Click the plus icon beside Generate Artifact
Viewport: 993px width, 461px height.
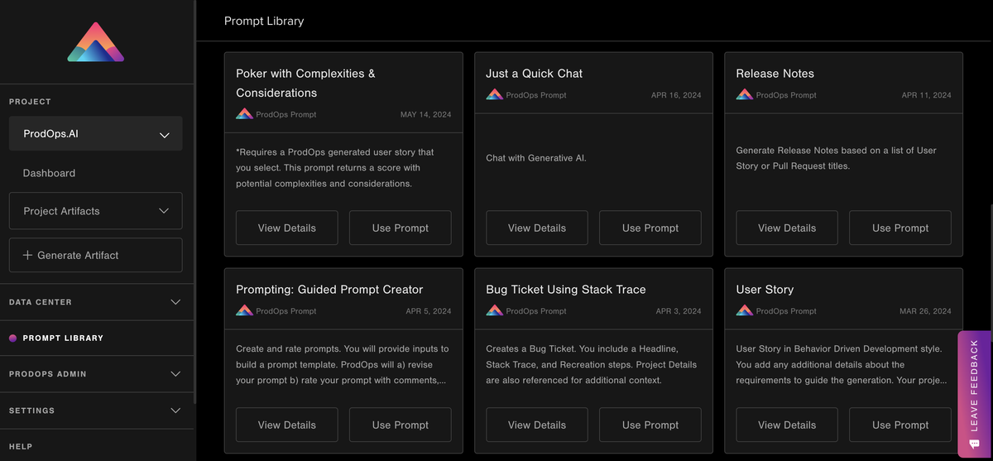(27, 255)
